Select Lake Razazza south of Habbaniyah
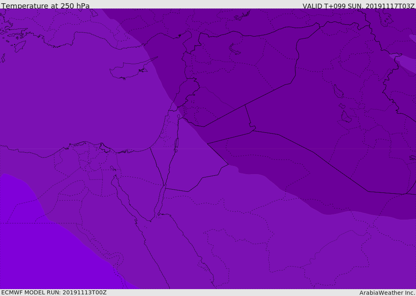 (346, 117)
